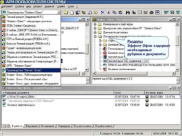Open the document card properties toolbar icon
182x136 pixels.
(89, 12)
